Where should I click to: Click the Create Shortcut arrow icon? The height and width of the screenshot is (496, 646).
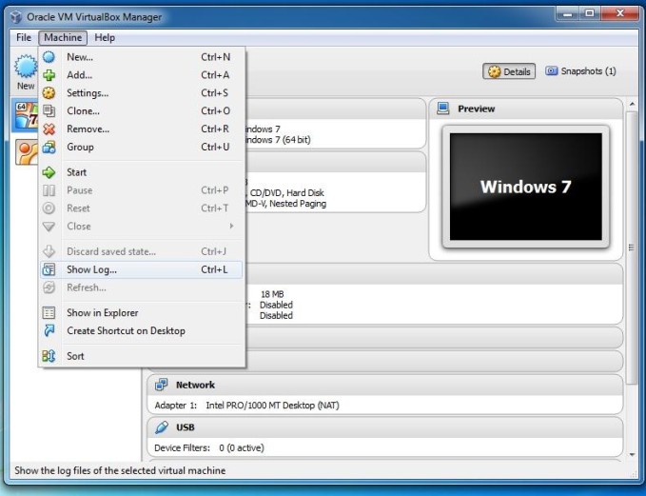49,330
